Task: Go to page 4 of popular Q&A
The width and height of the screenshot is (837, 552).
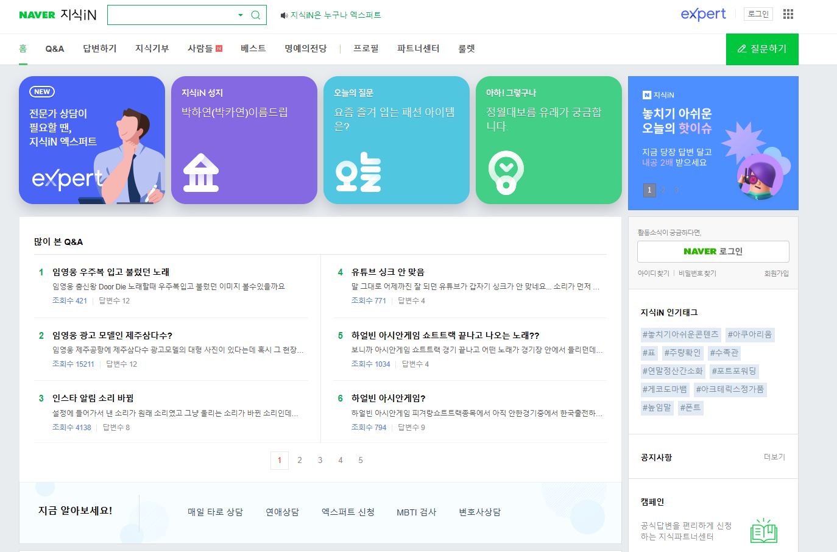Action: pyautogui.click(x=341, y=461)
